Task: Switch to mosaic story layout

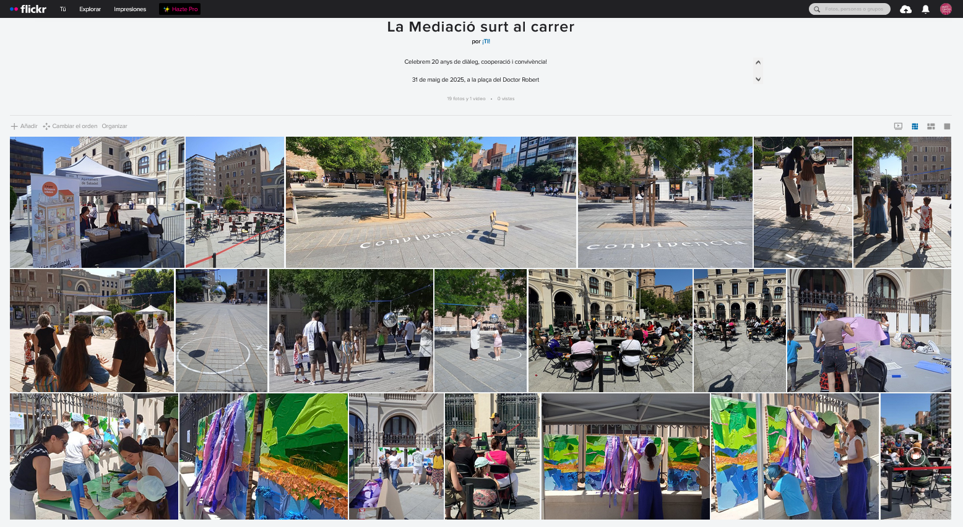Action: (931, 126)
